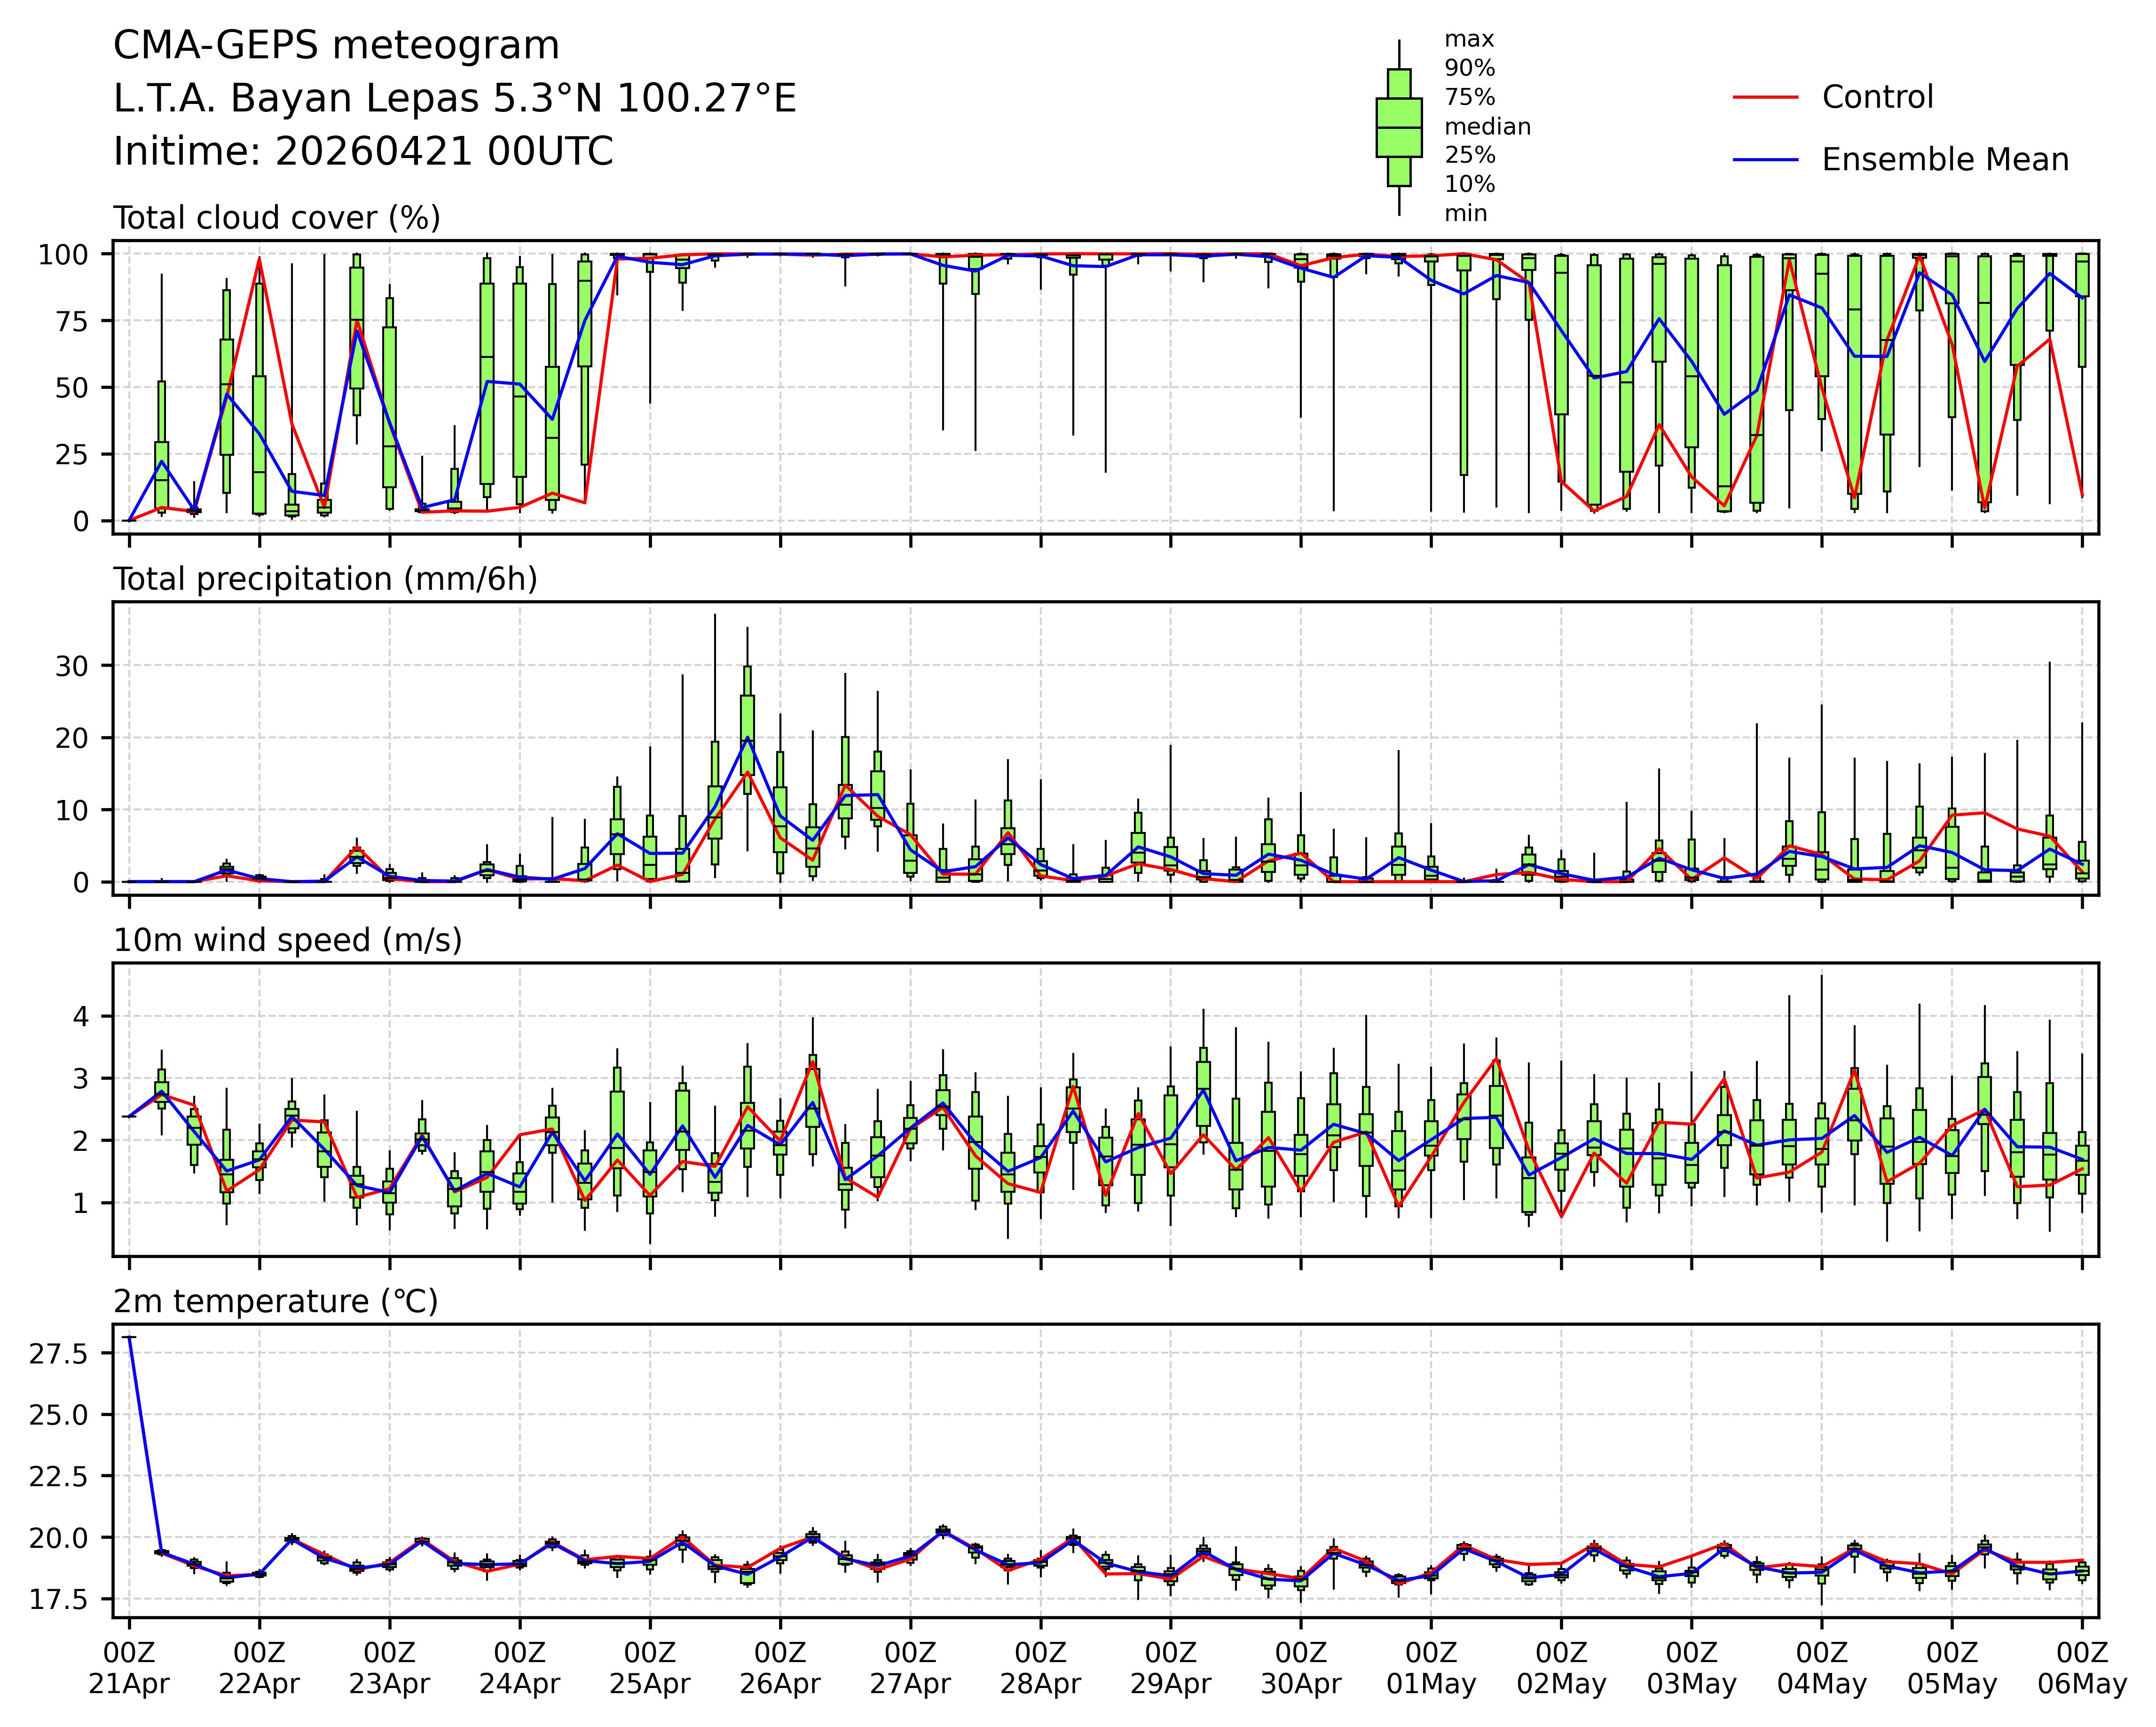Click the CMA-GEPS meteogram title
Image resolution: width=2156 pixels, height=1727 pixels.
(336, 46)
